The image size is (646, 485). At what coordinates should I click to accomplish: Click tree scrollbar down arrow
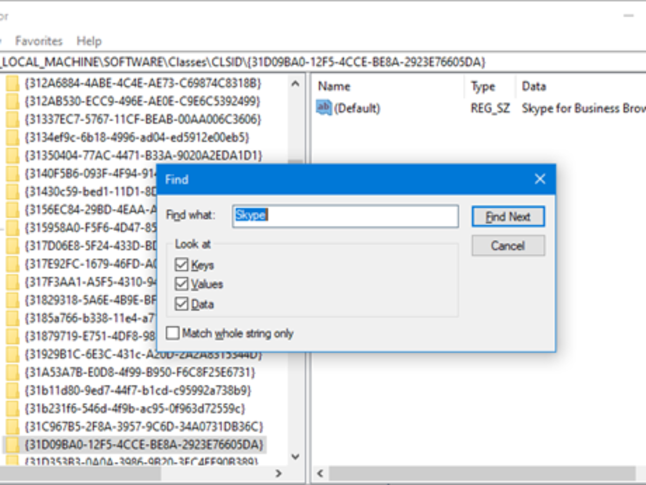click(294, 457)
